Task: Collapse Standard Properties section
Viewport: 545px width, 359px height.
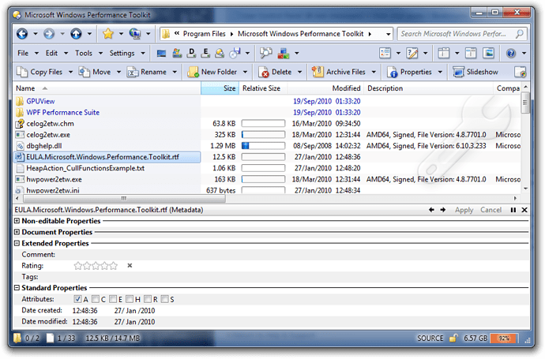Action: click(x=17, y=287)
